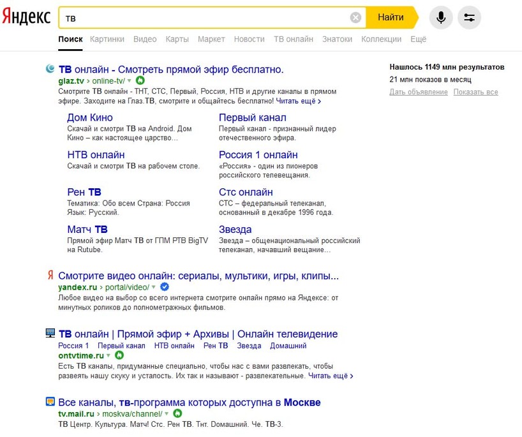Open the Маркет tab
Viewport: 522px width, 437px height.
click(211, 40)
